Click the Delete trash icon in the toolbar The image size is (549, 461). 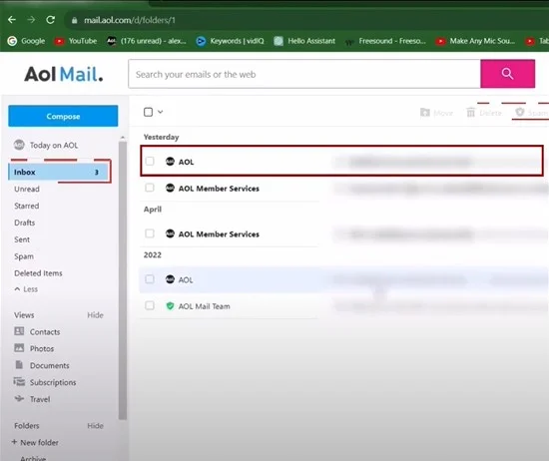coord(471,113)
